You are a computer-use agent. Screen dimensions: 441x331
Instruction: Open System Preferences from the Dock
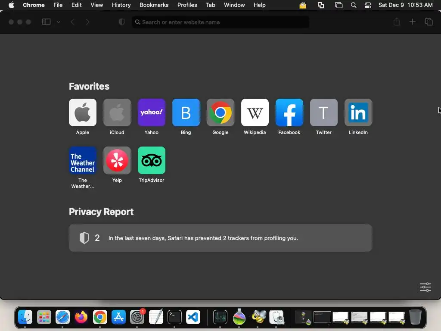pyautogui.click(x=137, y=317)
